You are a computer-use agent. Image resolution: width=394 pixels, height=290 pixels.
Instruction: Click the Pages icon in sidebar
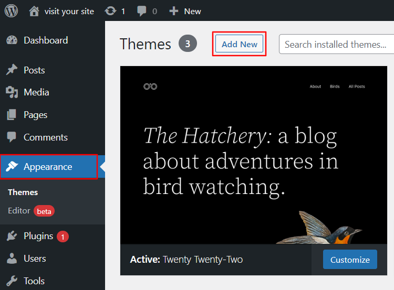[x=12, y=115]
